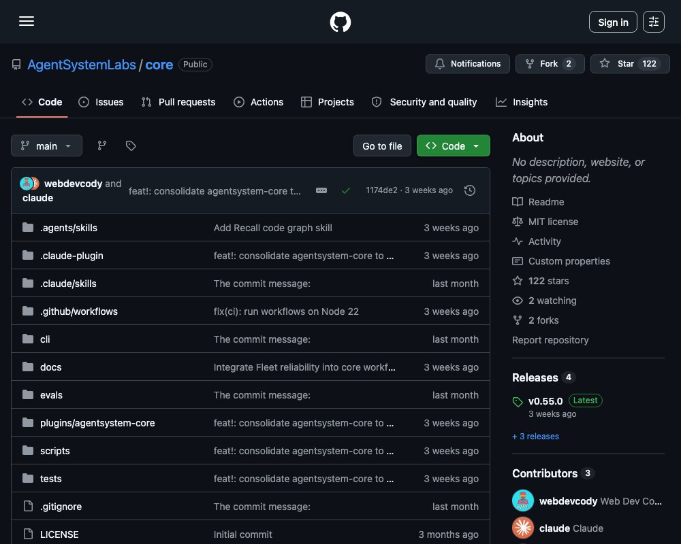
Task: Click the Notifications bell button
Action: (x=467, y=64)
